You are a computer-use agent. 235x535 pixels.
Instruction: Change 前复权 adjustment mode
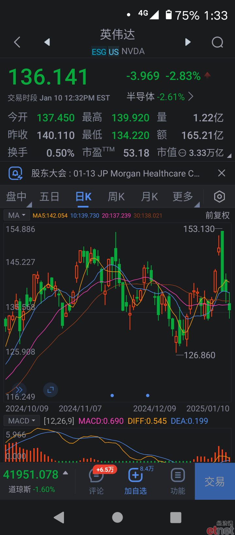coord(217,215)
